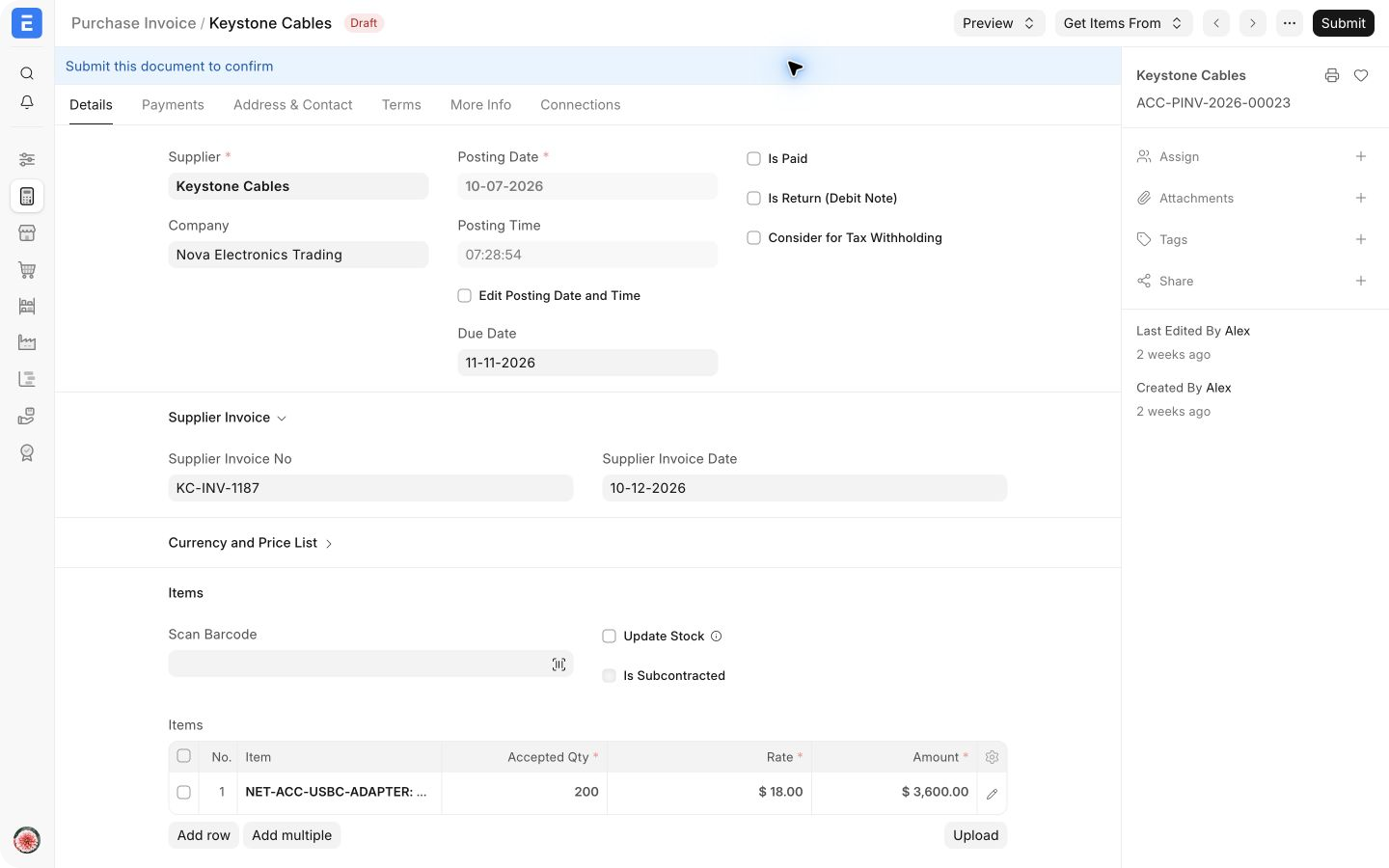Open notifications bell icon
Screen dimensions: 1389x868
click(x=27, y=102)
